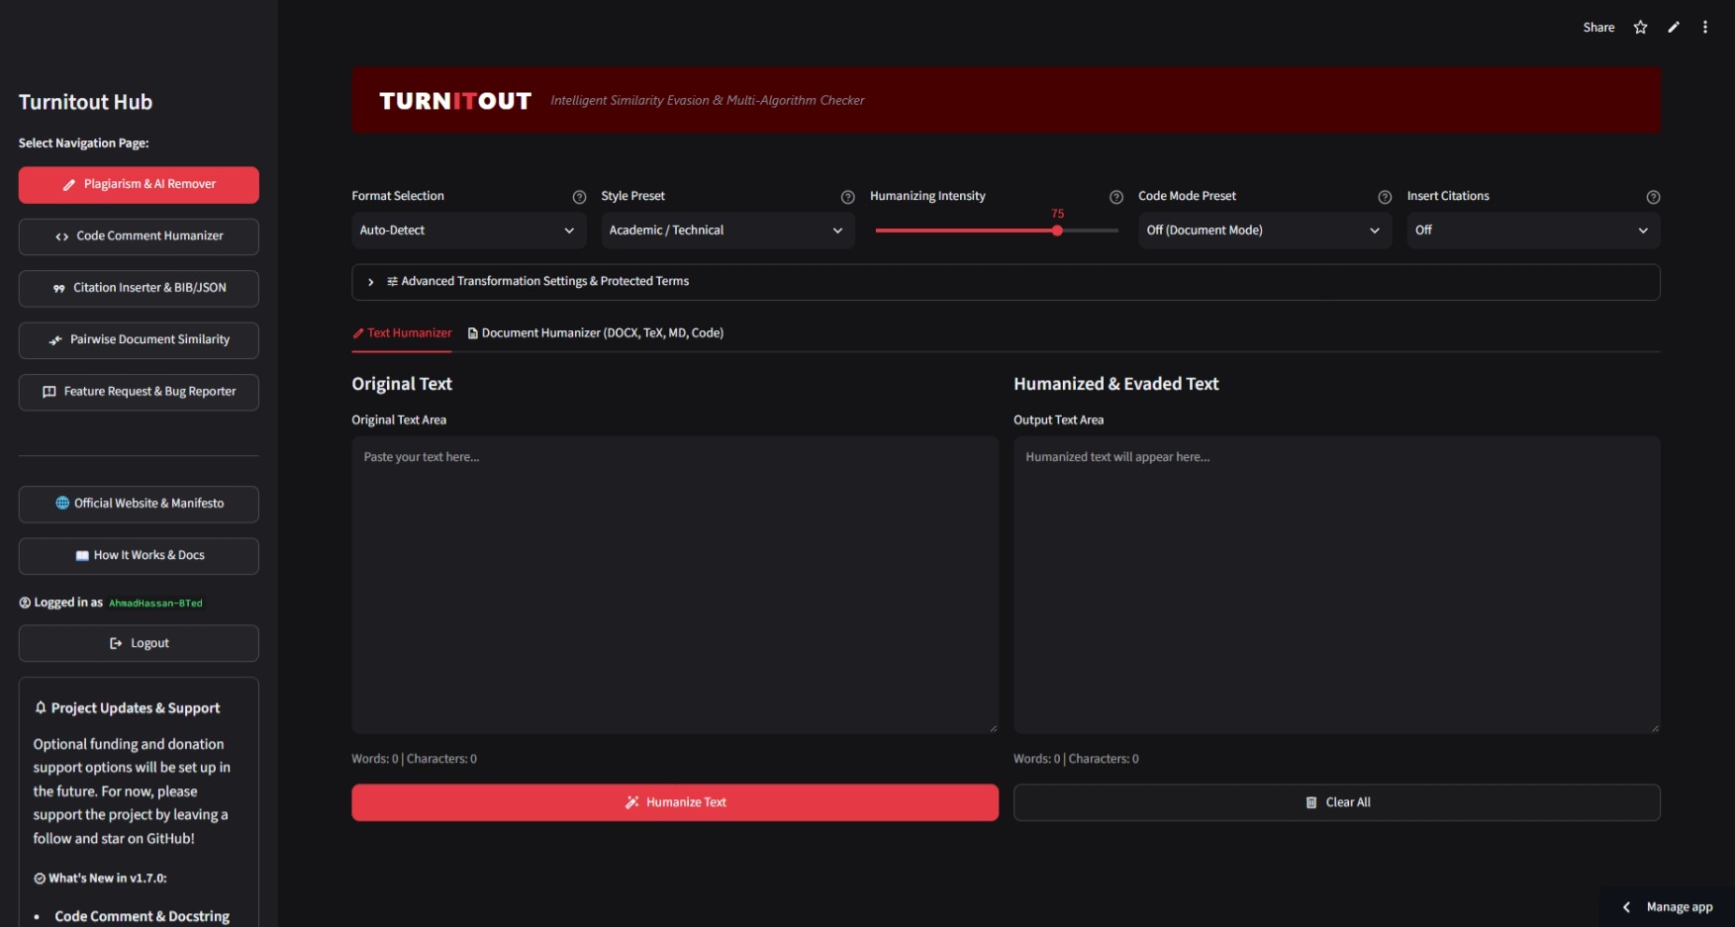Click help icon beside Format Selection
The image size is (1735, 927).
click(x=579, y=197)
